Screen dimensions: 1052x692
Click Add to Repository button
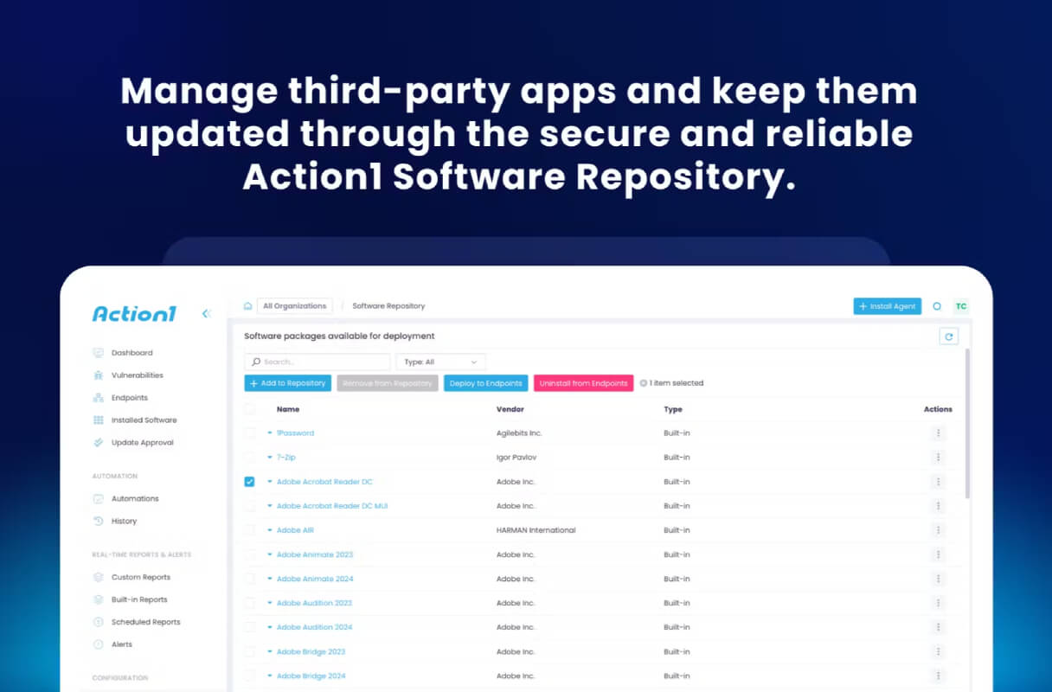point(288,383)
